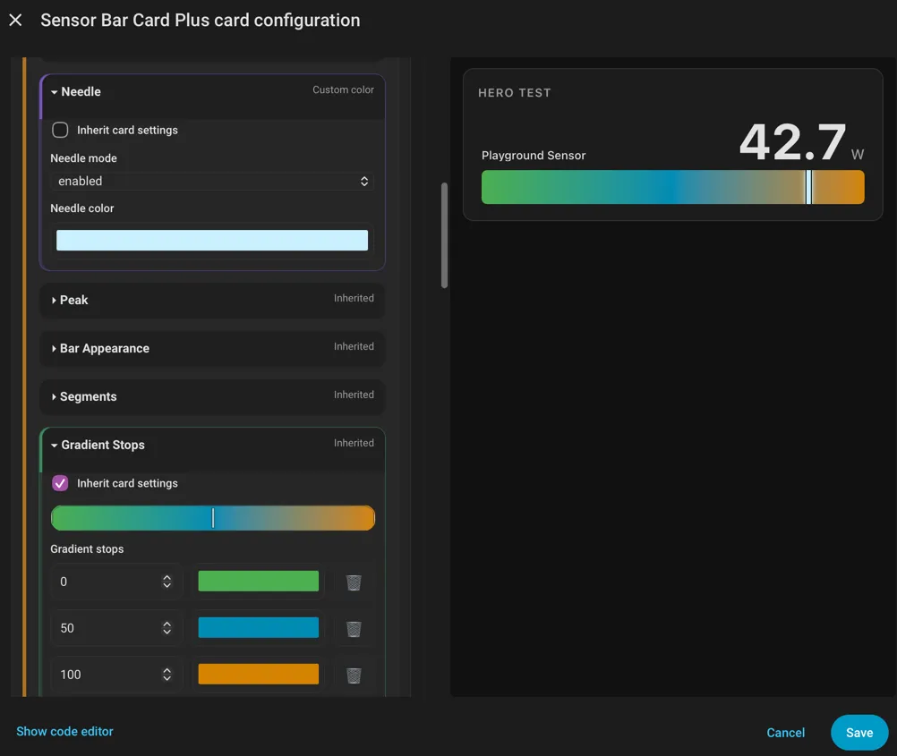Click the stepper arrows for the 50 stop
The image size is (897, 756).
pyautogui.click(x=167, y=628)
